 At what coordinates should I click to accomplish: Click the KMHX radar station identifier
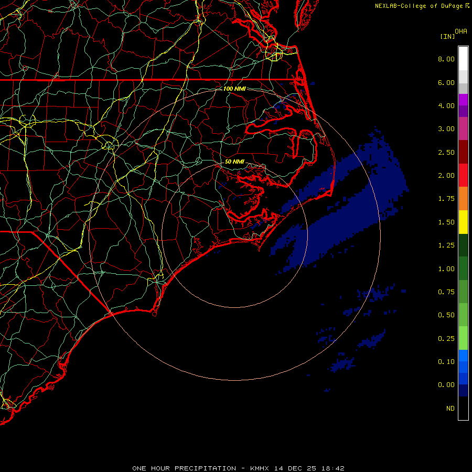[x=260, y=468]
